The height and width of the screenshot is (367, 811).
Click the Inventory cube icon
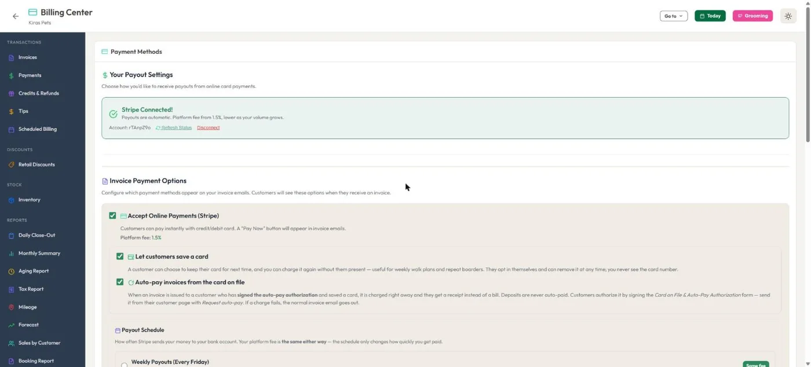pyautogui.click(x=11, y=200)
